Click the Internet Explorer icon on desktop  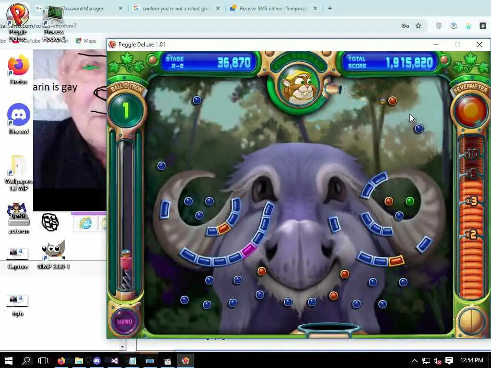coord(85,223)
